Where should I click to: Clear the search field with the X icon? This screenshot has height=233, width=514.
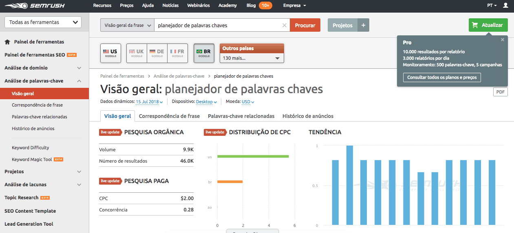pyautogui.click(x=285, y=25)
